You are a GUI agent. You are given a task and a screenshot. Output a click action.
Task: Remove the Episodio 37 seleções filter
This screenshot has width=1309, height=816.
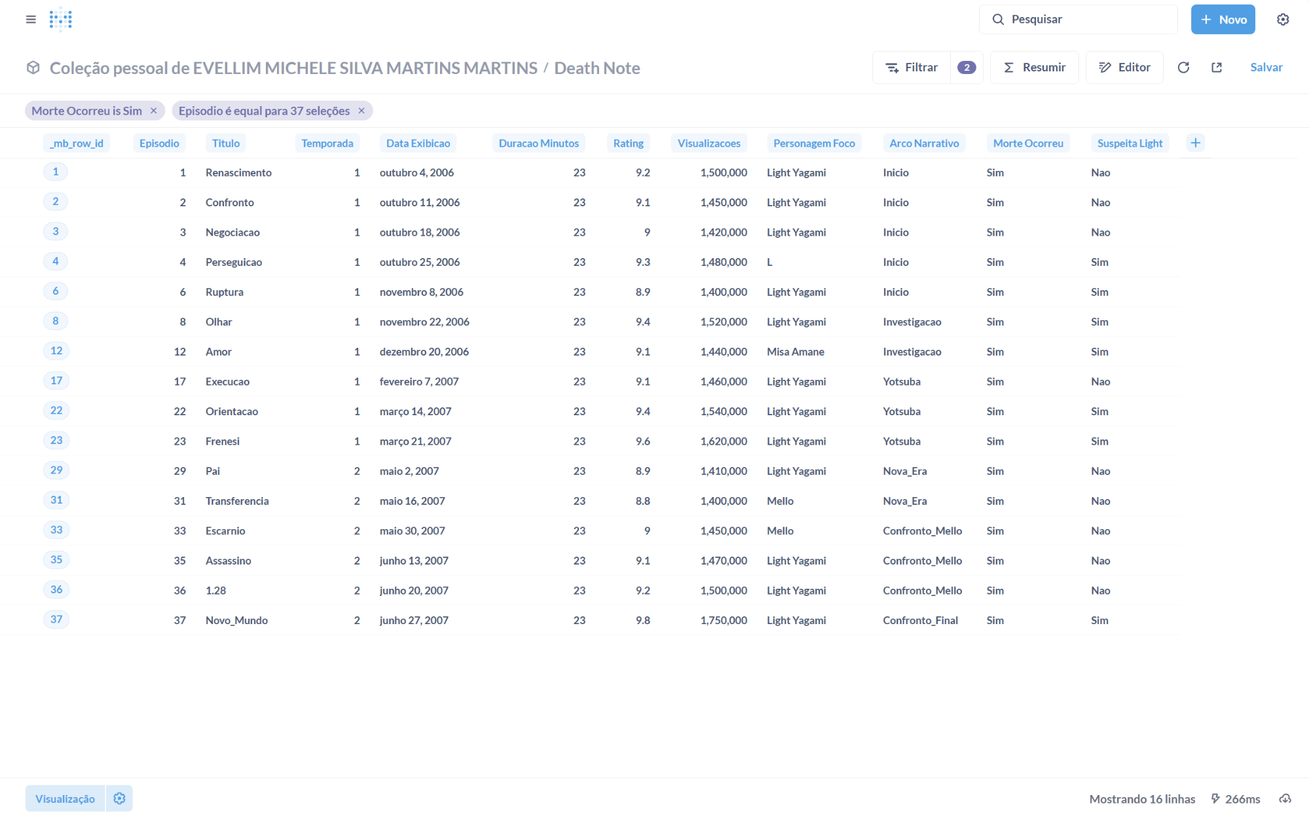coord(361,111)
